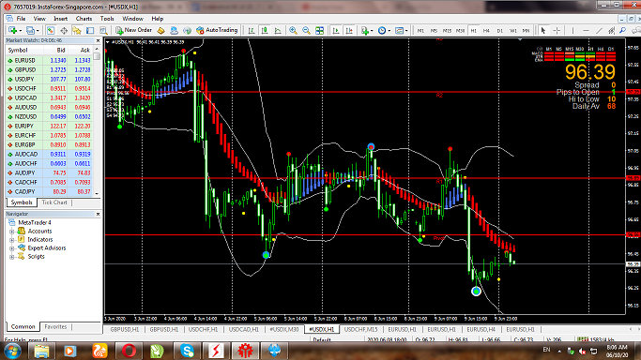Select AUDCAD row in Market Watch
The width and height of the screenshot is (641, 360).
tap(49, 155)
